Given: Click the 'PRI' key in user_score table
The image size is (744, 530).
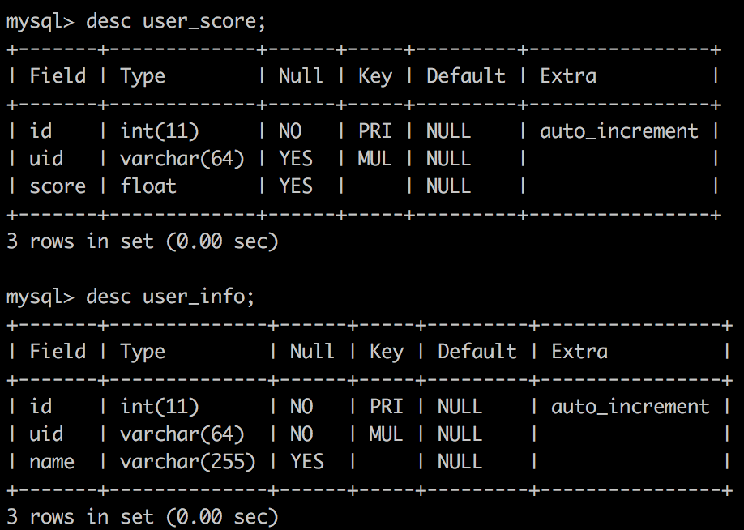Looking at the screenshot, I should 374,131.
